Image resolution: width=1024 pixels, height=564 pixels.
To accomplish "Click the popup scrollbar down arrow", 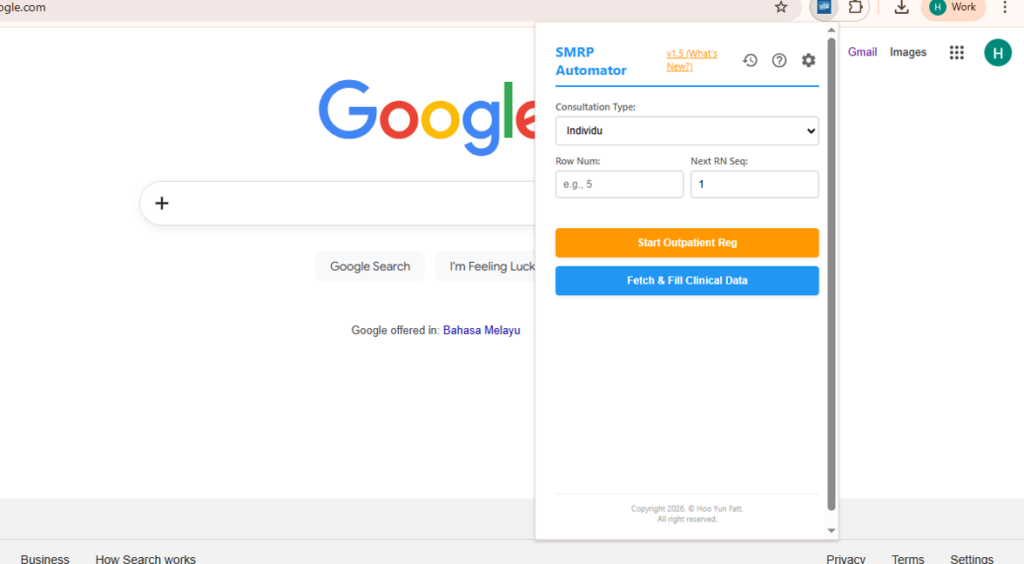I will 832,530.
